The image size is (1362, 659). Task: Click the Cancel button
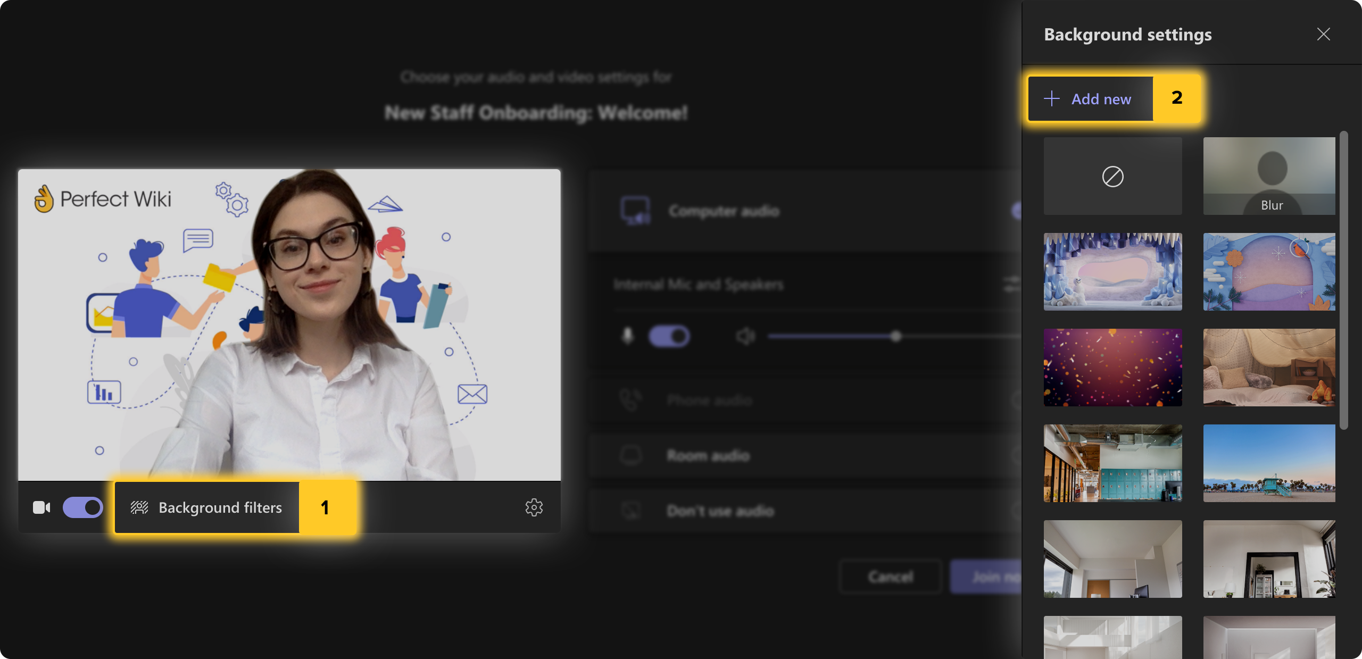(x=891, y=577)
